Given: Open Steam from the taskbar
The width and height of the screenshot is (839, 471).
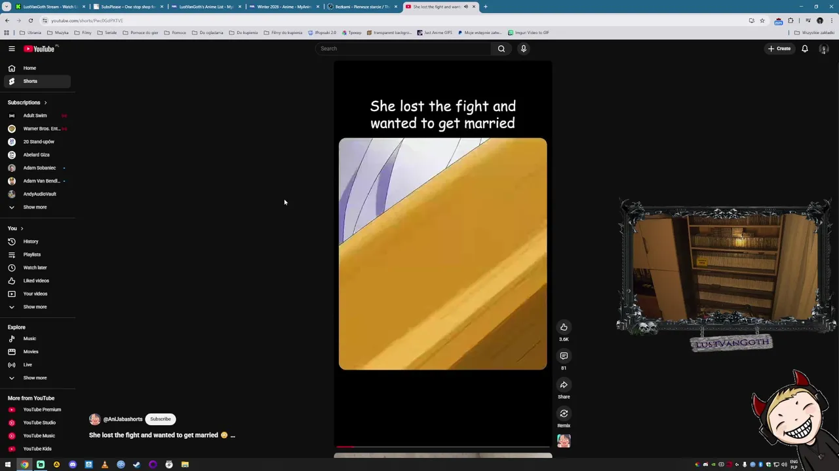Looking at the screenshot, I should point(137,464).
